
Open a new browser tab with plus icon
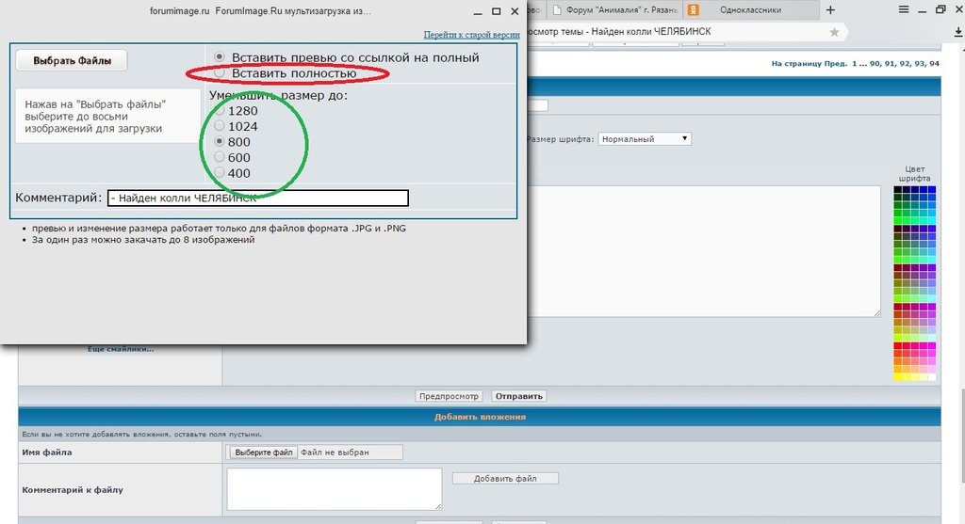pos(830,9)
